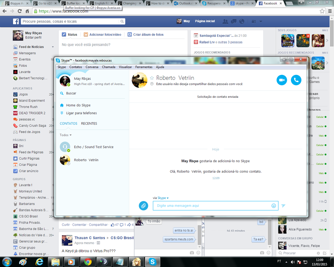Click the Skype message input field
The width and height of the screenshot is (334, 267).
click(212, 206)
